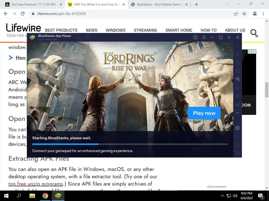Image resolution: width=269 pixels, height=201 pixels.
Task: Open SMART HOME in Lifewire menu
Action: click(179, 30)
